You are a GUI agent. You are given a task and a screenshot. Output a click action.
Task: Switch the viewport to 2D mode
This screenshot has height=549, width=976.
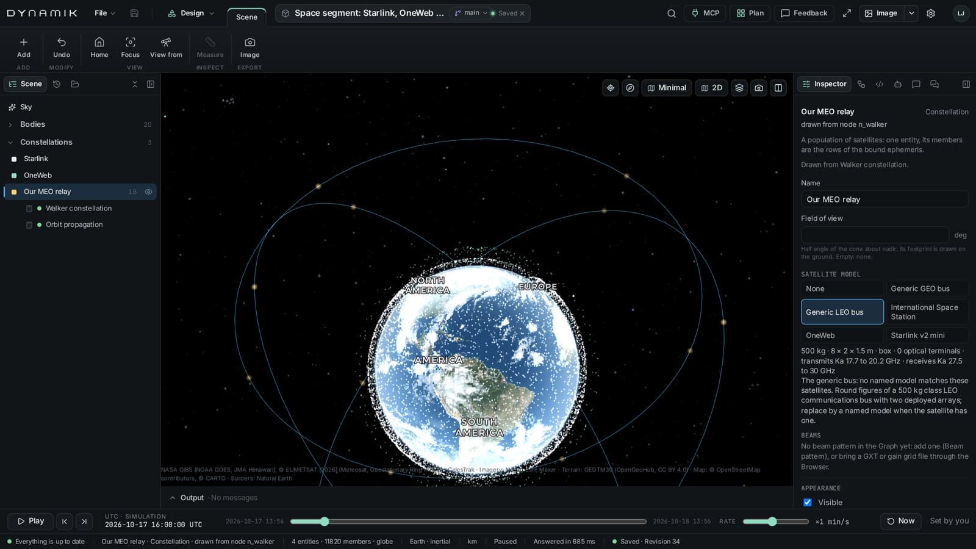[711, 88]
